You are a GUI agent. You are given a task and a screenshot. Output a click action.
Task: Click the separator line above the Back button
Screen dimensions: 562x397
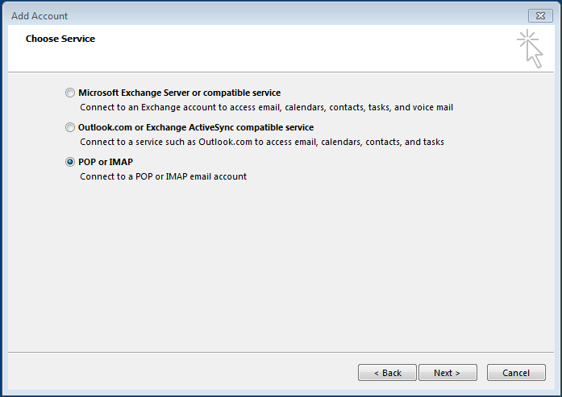281,352
